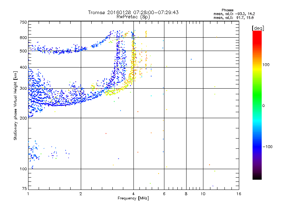This screenshot has height=211, width=281.
Task: Click the y-axis tick label '600'
Action: [23, 38]
